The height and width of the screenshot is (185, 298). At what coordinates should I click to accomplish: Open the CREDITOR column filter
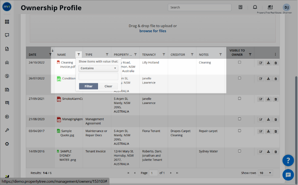pyautogui.click(x=192, y=55)
